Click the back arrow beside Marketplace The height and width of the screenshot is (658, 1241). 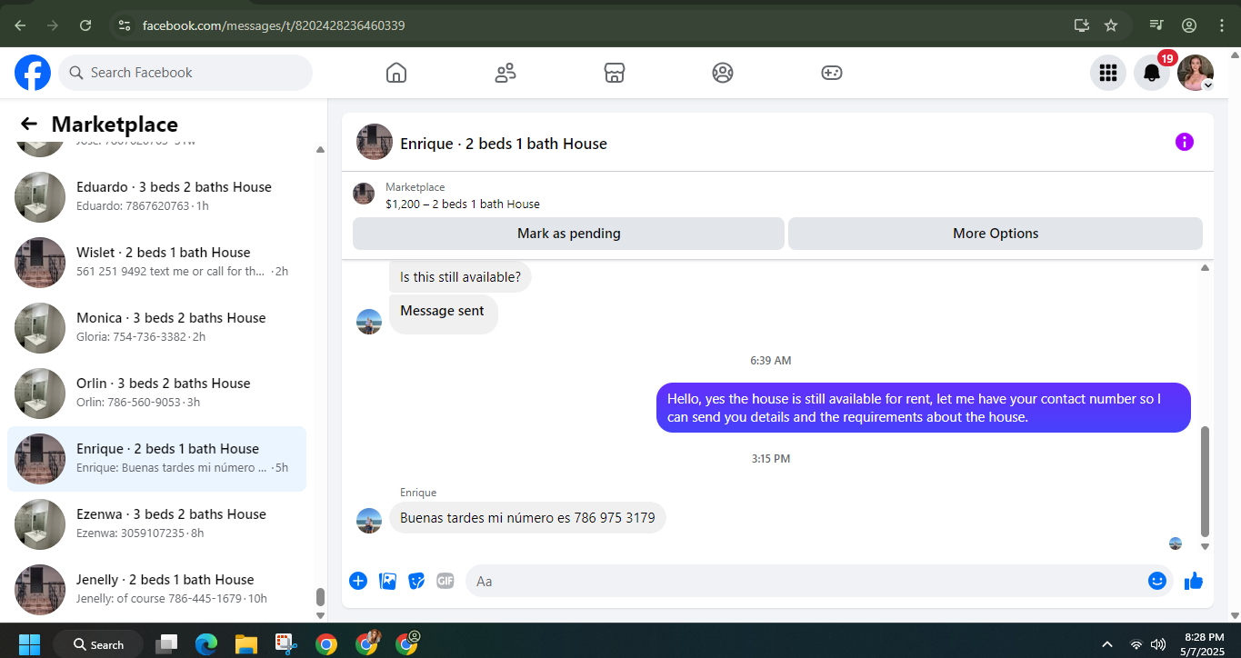[x=29, y=125]
